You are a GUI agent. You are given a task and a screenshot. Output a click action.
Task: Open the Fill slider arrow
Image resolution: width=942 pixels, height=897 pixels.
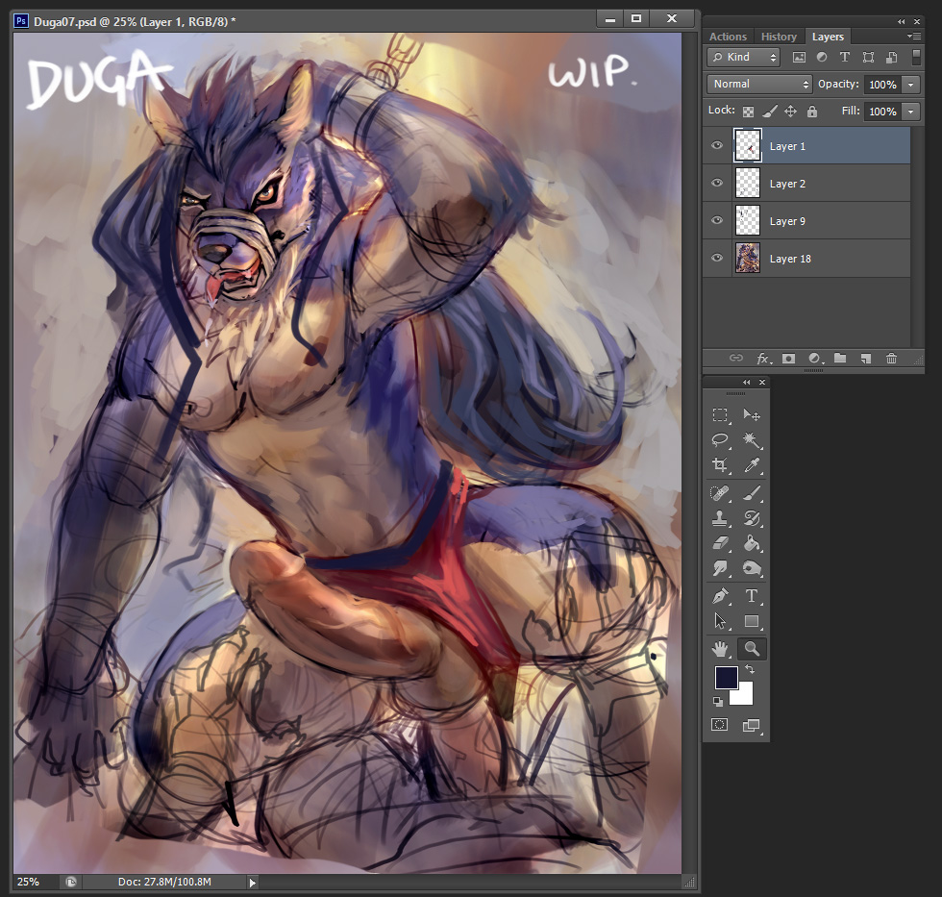point(911,112)
